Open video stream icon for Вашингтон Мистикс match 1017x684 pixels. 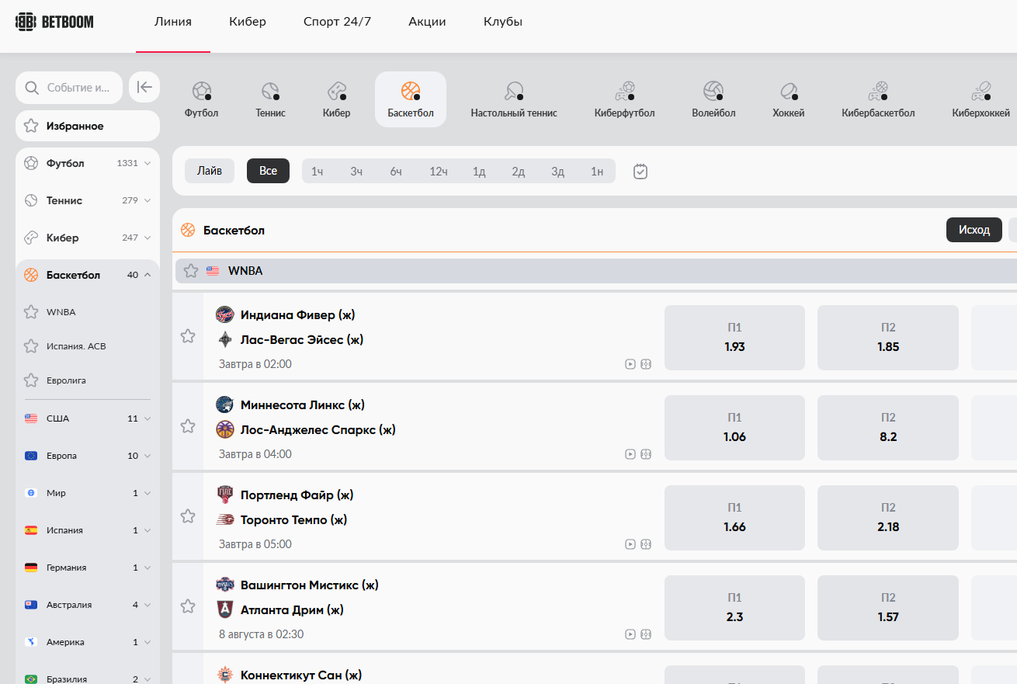click(x=630, y=634)
